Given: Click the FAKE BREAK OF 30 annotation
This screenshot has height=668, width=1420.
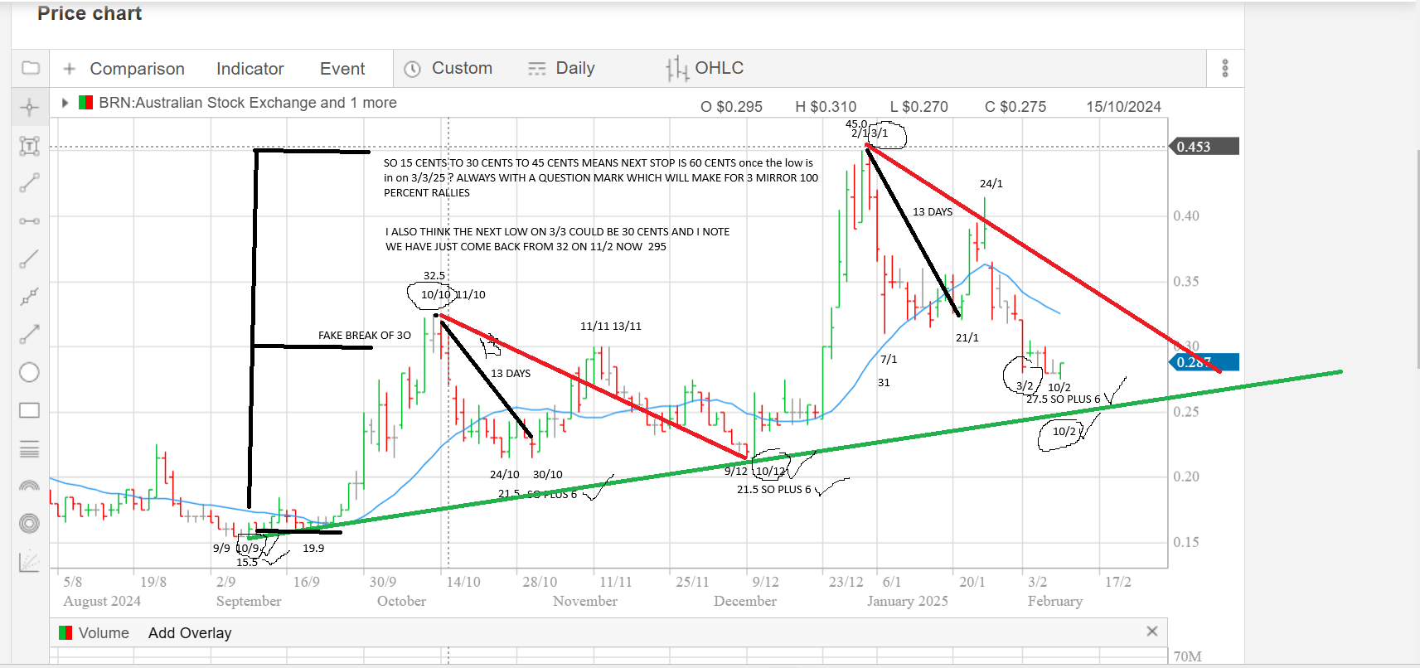Looking at the screenshot, I should pyautogui.click(x=365, y=336).
